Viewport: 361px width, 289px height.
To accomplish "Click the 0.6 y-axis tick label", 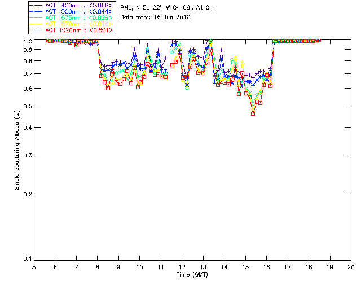I will [x=28, y=89].
